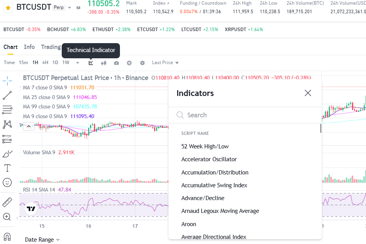Toggle the magnet mode tool
The image size is (366, 244).
click(7, 237)
